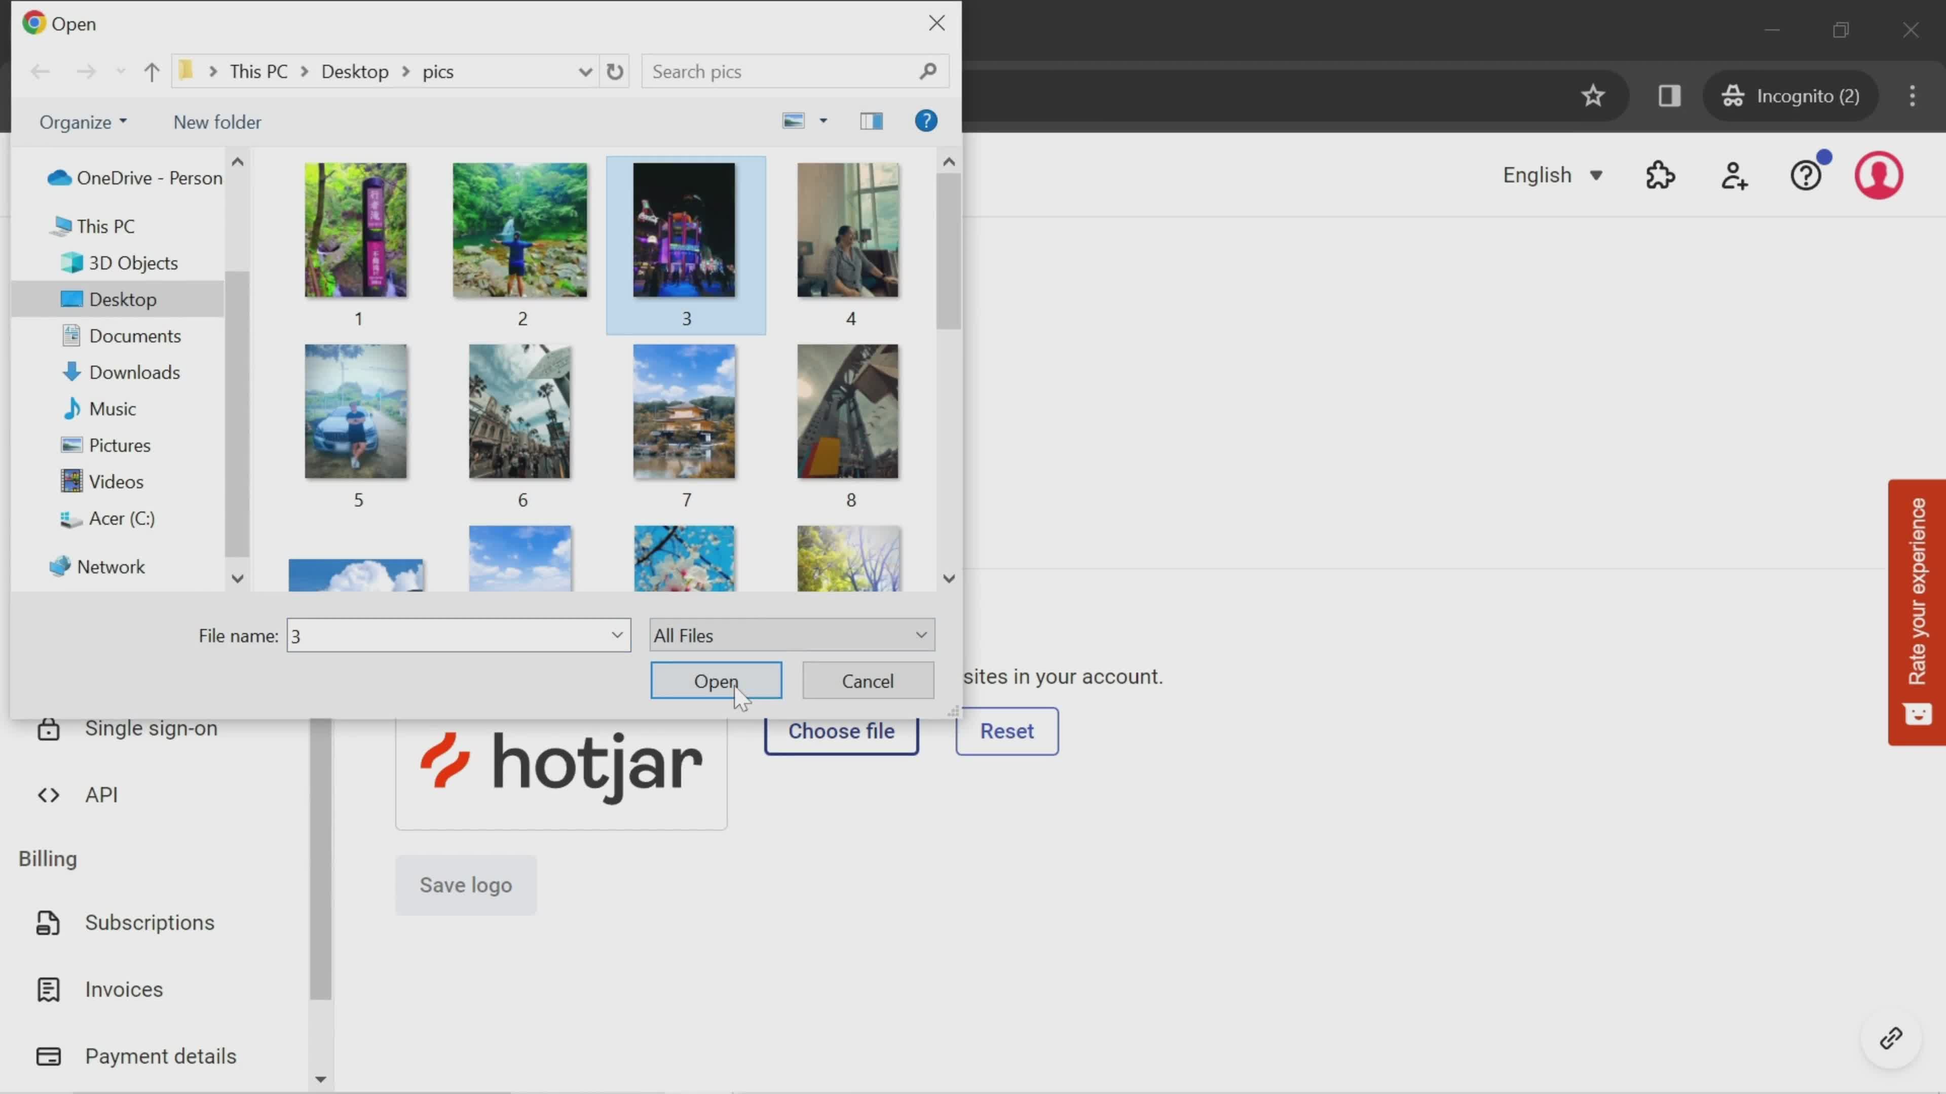Select Network in navigation pane
Image resolution: width=1946 pixels, height=1094 pixels.
[97, 566]
